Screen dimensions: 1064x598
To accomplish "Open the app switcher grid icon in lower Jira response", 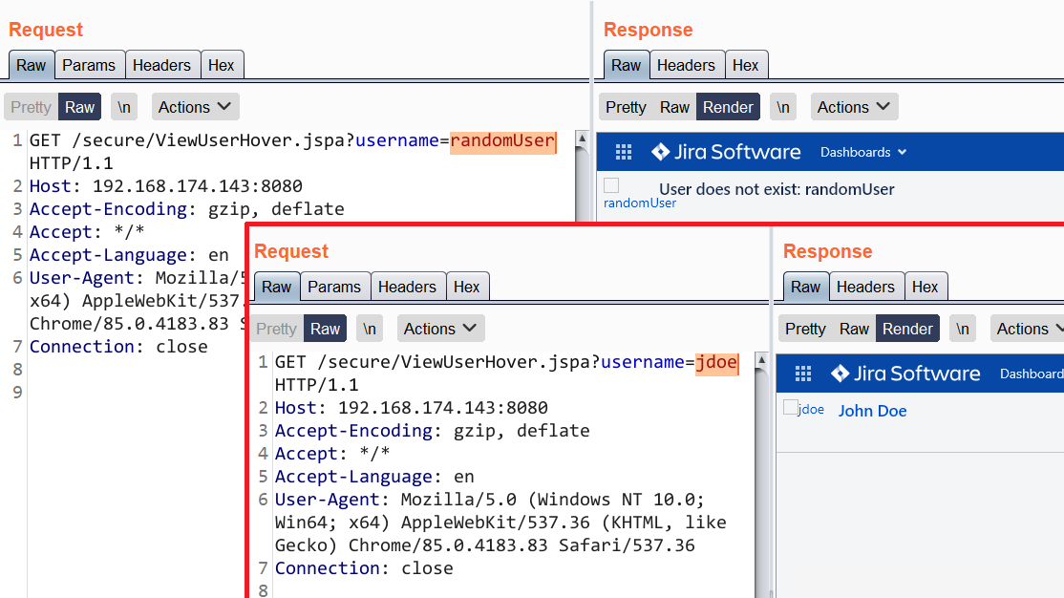I will click(802, 374).
